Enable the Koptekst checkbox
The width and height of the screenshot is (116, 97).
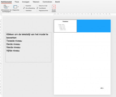24,6
